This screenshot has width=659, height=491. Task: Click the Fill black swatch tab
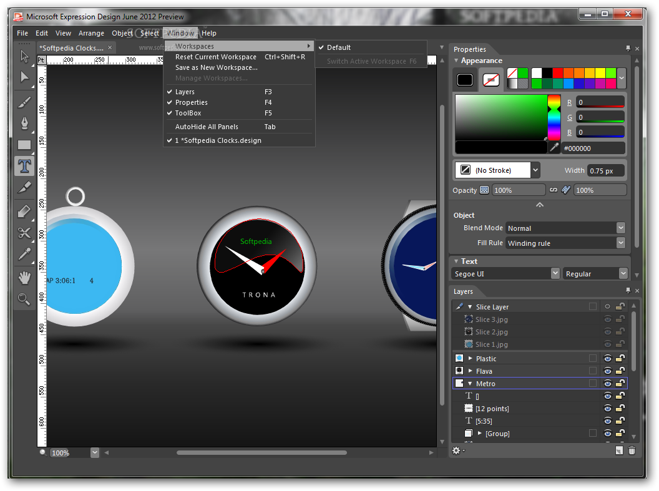(x=465, y=79)
